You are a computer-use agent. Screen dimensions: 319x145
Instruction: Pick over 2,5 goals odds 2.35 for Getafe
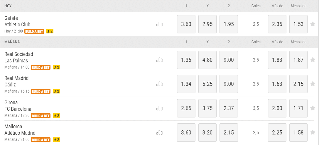(277, 24)
